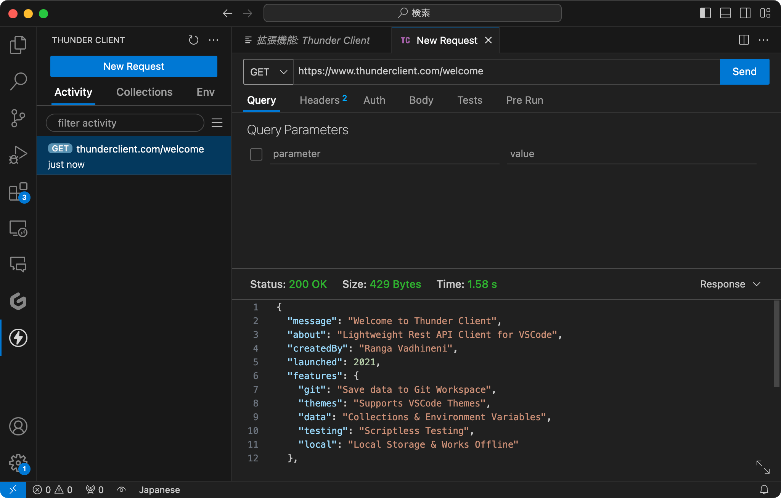The image size is (781, 498).
Task: Open the activity filter hamburger menu
Action: coord(217,123)
